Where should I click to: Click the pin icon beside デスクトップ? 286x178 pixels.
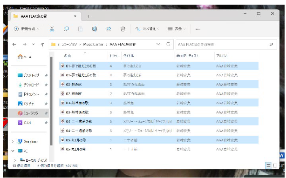coord(46,75)
